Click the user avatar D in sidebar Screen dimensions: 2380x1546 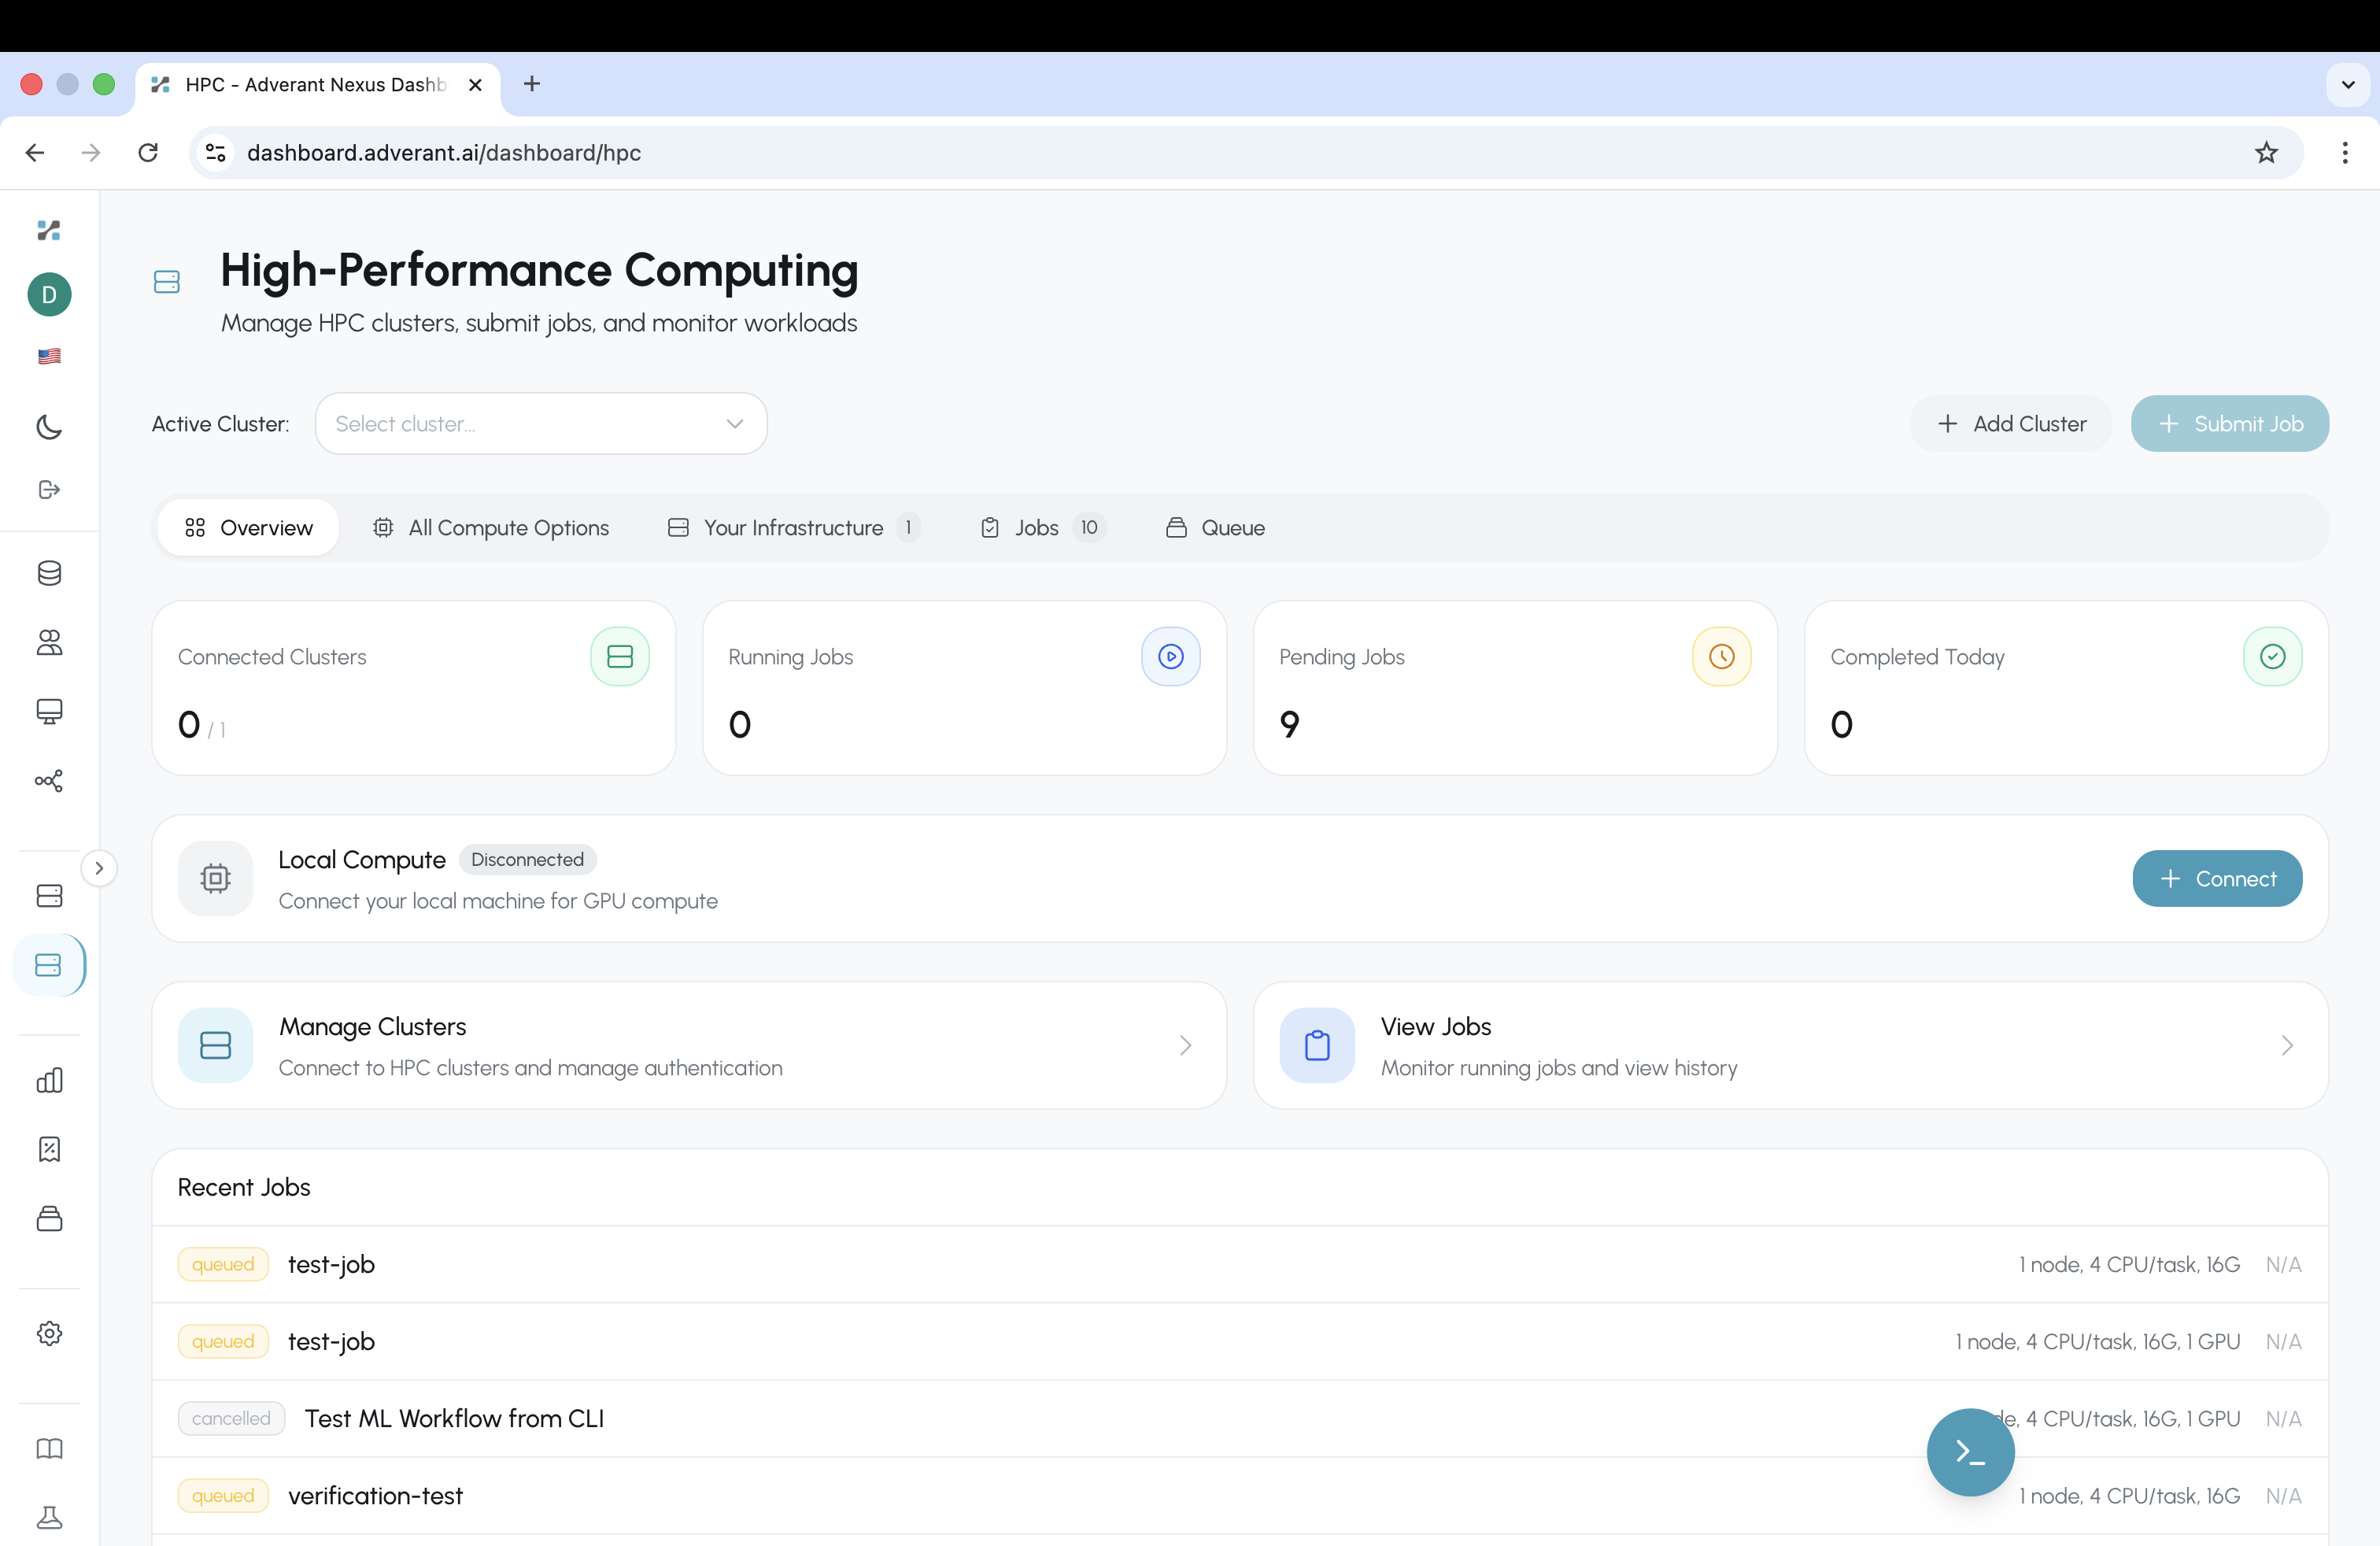(x=48, y=294)
